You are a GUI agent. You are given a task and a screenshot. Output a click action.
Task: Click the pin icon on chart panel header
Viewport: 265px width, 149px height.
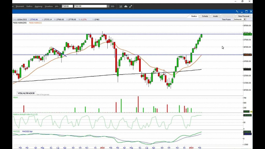237,11
